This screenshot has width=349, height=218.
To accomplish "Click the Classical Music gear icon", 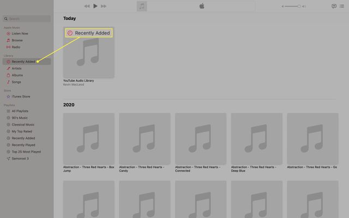I will tap(8, 125).
